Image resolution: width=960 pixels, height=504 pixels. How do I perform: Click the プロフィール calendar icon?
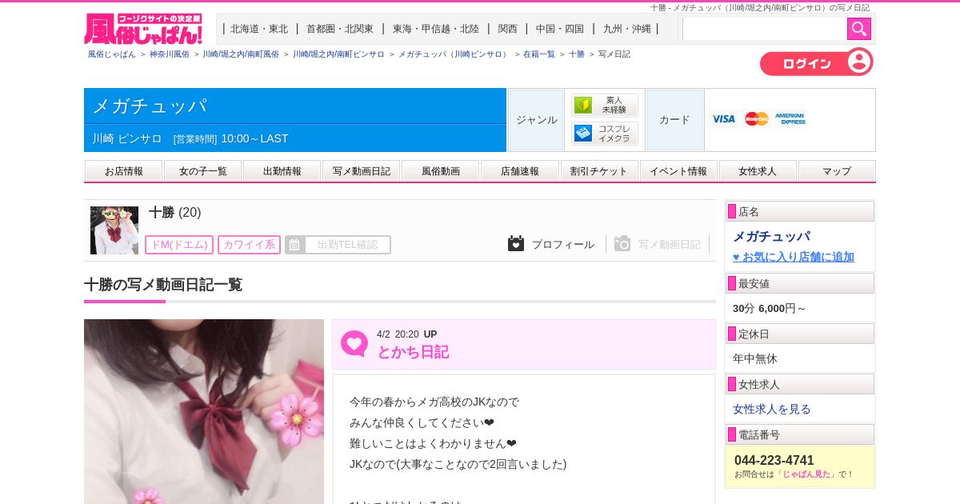click(x=516, y=243)
